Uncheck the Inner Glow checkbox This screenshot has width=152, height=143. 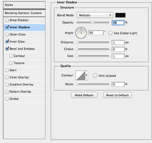(7, 41)
